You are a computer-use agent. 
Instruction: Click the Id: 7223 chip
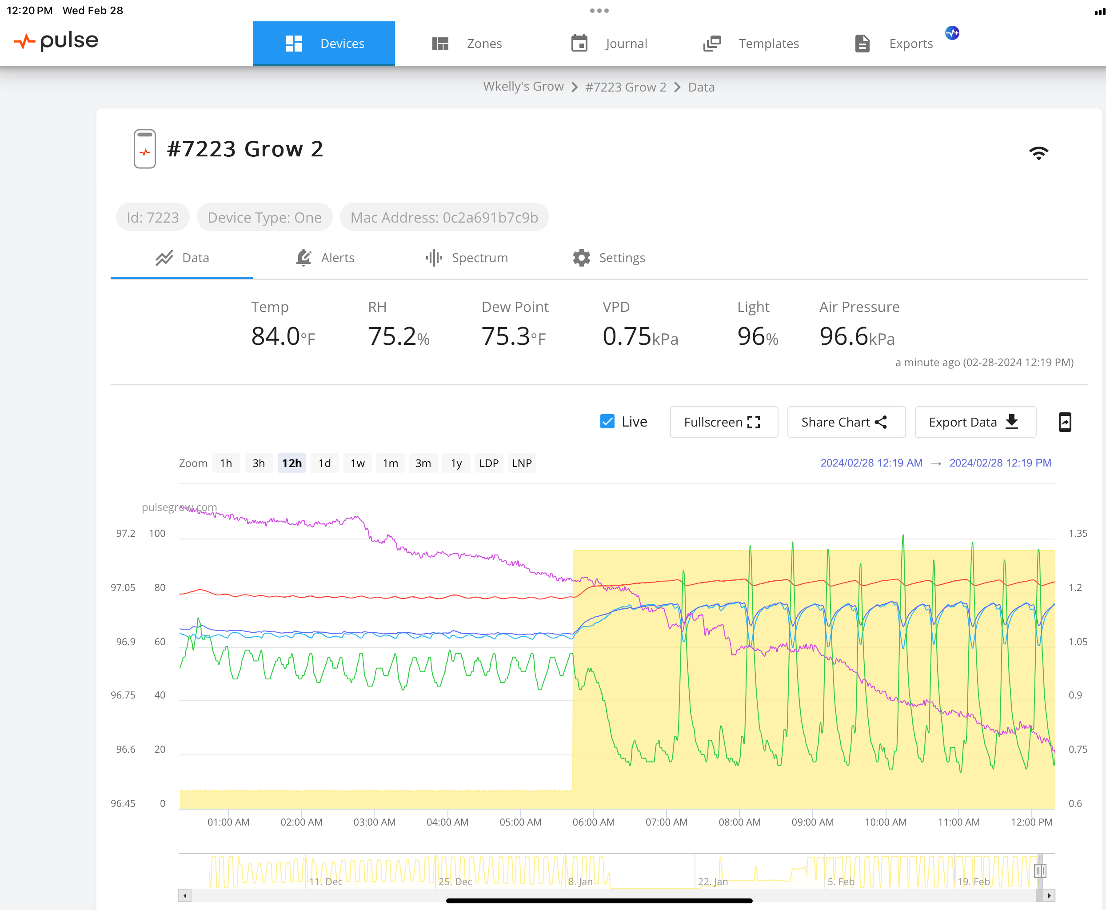click(x=152, y=217)
